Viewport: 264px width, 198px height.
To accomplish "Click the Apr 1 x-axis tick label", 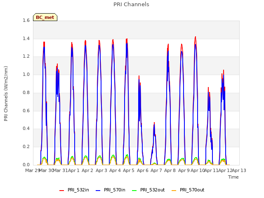I will (x=74, y=170).
